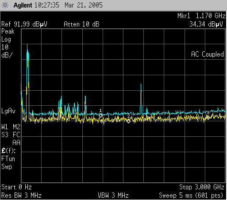The height and width of the screenshot is (200, 227).
Task: Click the AC Coupled indicator
Action: pyautogui.click(x=208, y=54)
